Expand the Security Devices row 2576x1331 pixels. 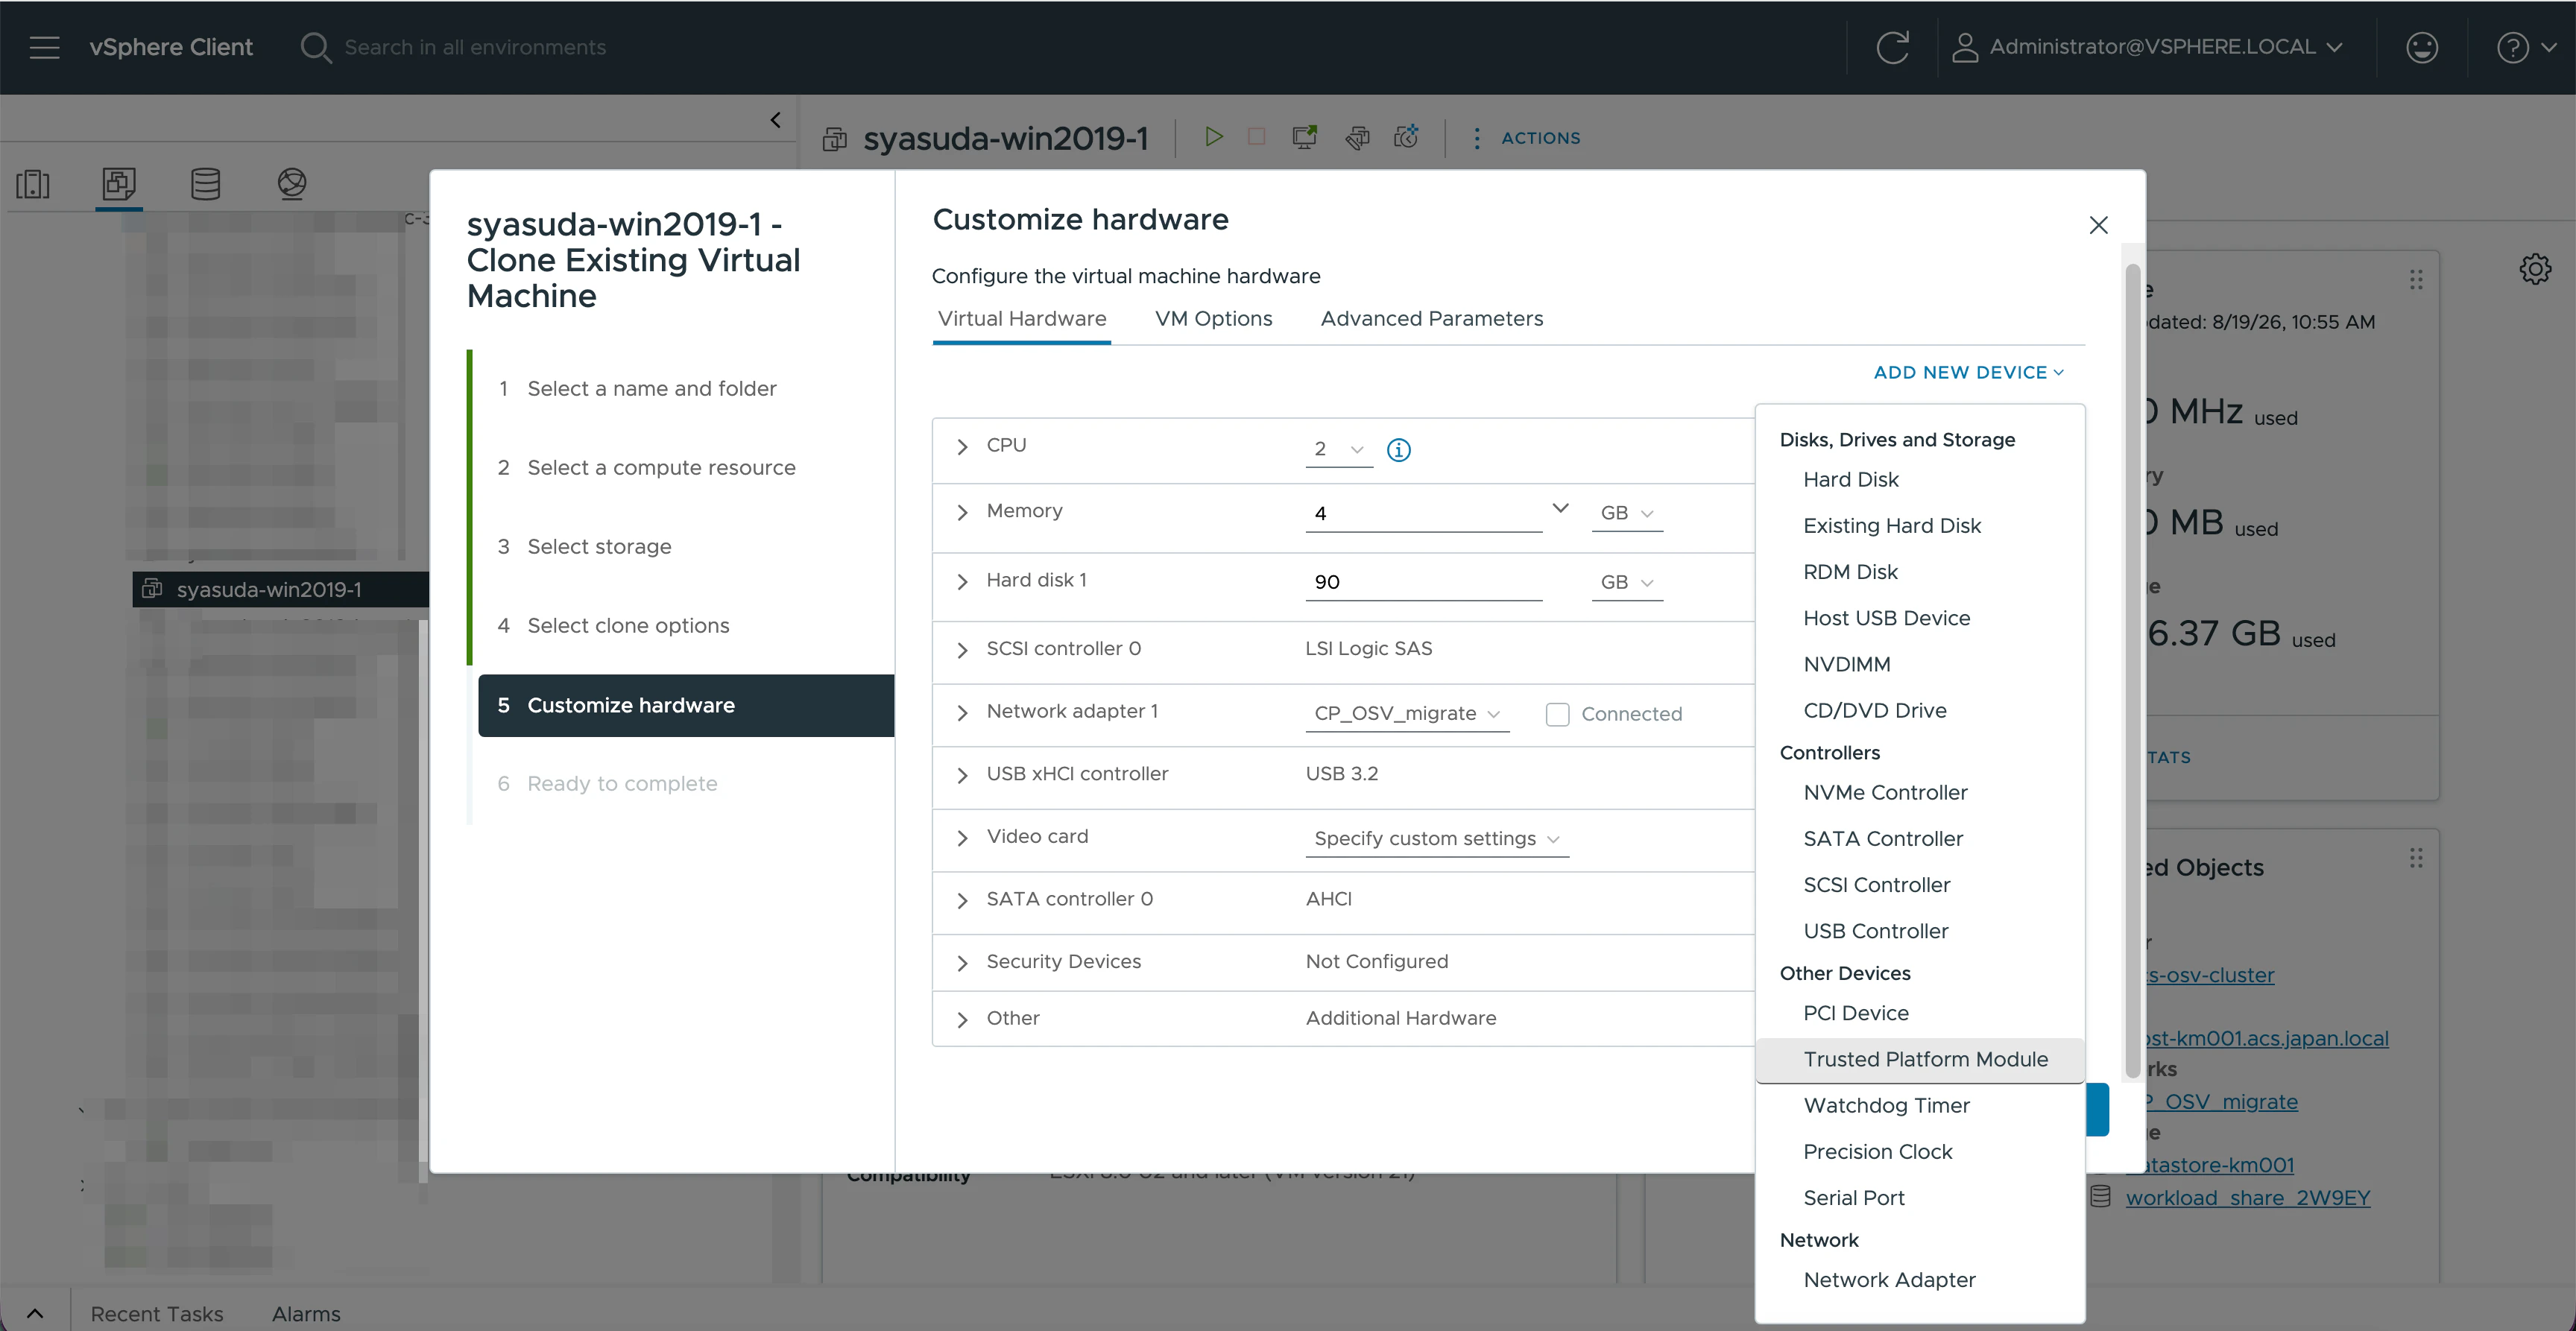(x=961, y=963)
